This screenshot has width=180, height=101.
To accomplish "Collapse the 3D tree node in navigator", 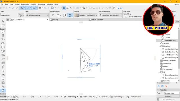I will pyautogui.click(x=159, y=72).
